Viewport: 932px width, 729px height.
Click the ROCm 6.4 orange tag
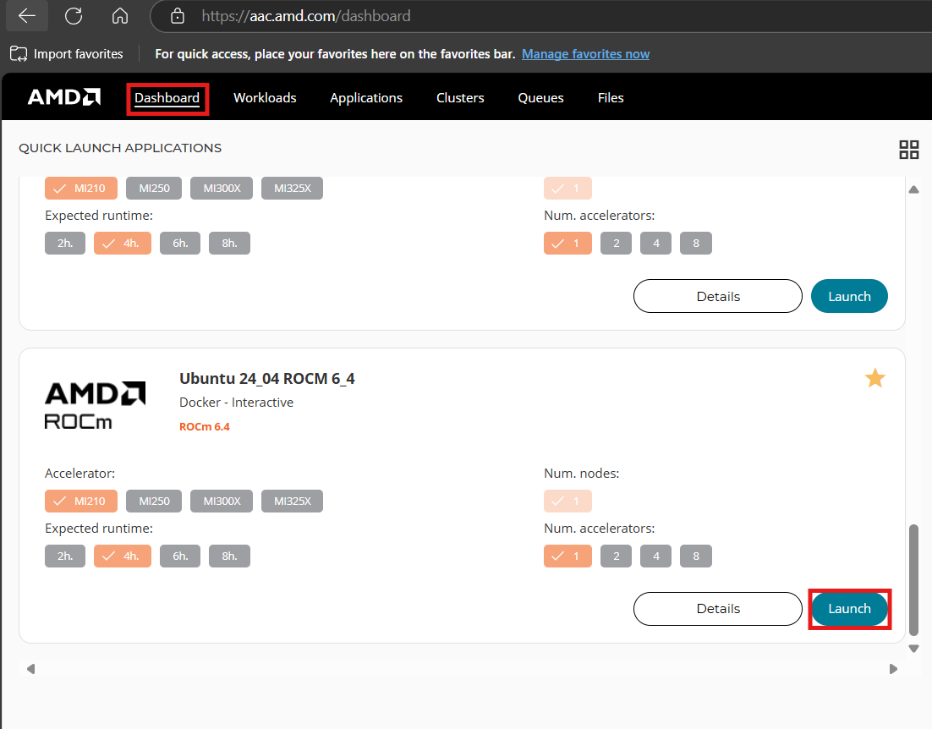tap(205, 426)
